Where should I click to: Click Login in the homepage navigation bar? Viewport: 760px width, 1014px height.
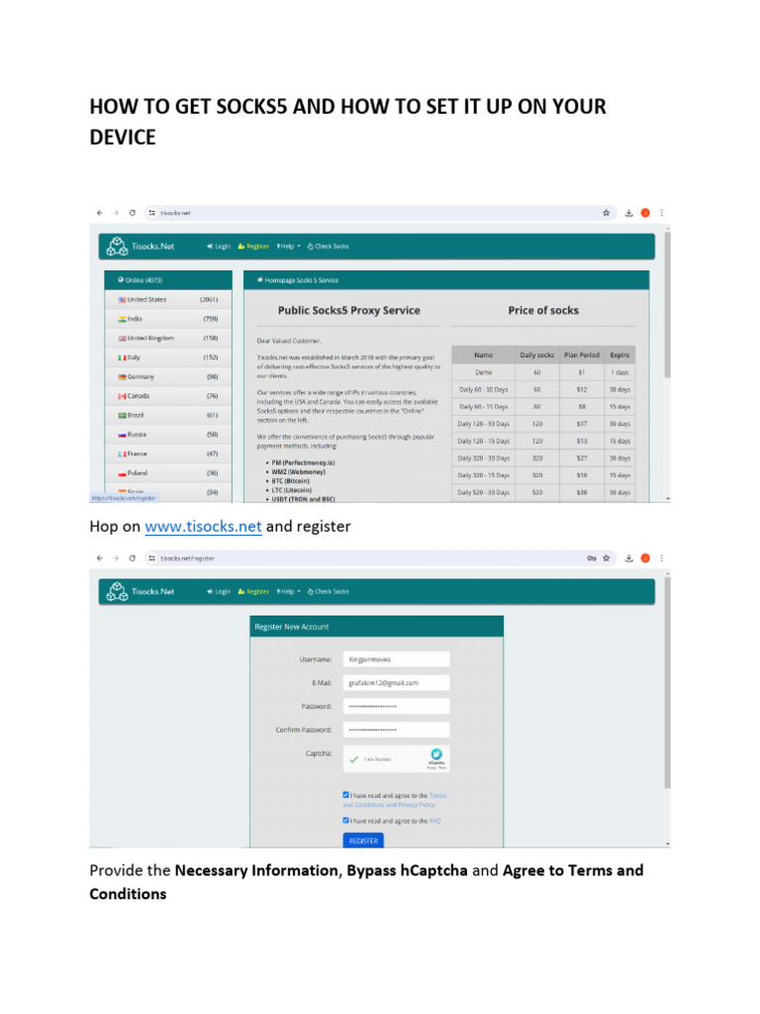(219, 247)
